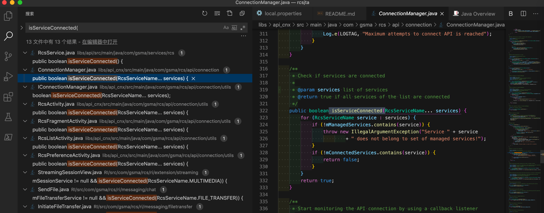Click 在编辑器中打开 link

click(x=99, y=42)
